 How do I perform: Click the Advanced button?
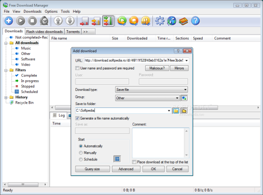(x=126, y=169)
